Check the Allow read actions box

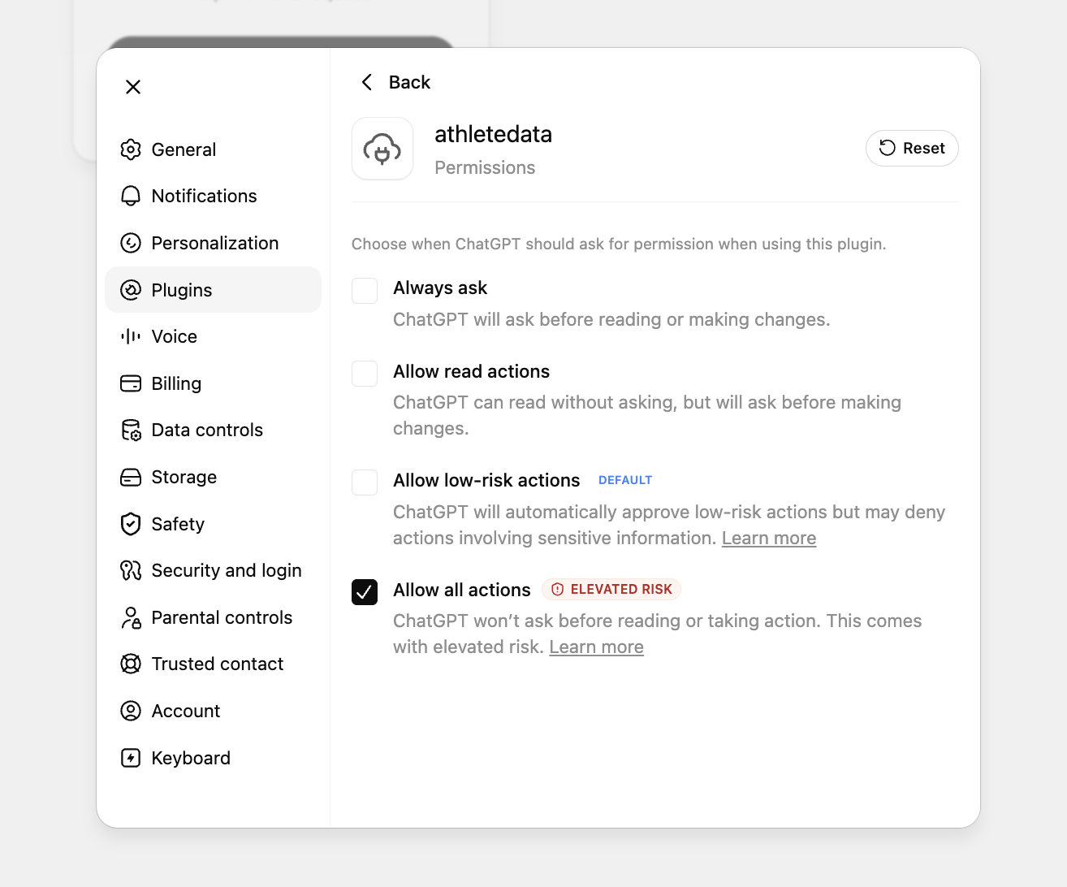pyautogui.click(x=365, y=374)
